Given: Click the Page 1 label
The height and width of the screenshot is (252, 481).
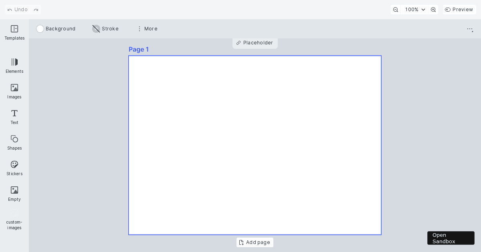Looking at the screenshot, I should pyautogui.click(x=139, y=49).
